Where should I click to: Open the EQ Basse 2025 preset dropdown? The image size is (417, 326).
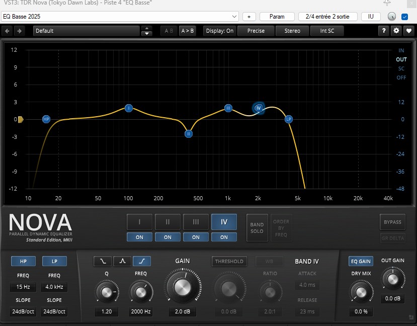coord(120,17)
